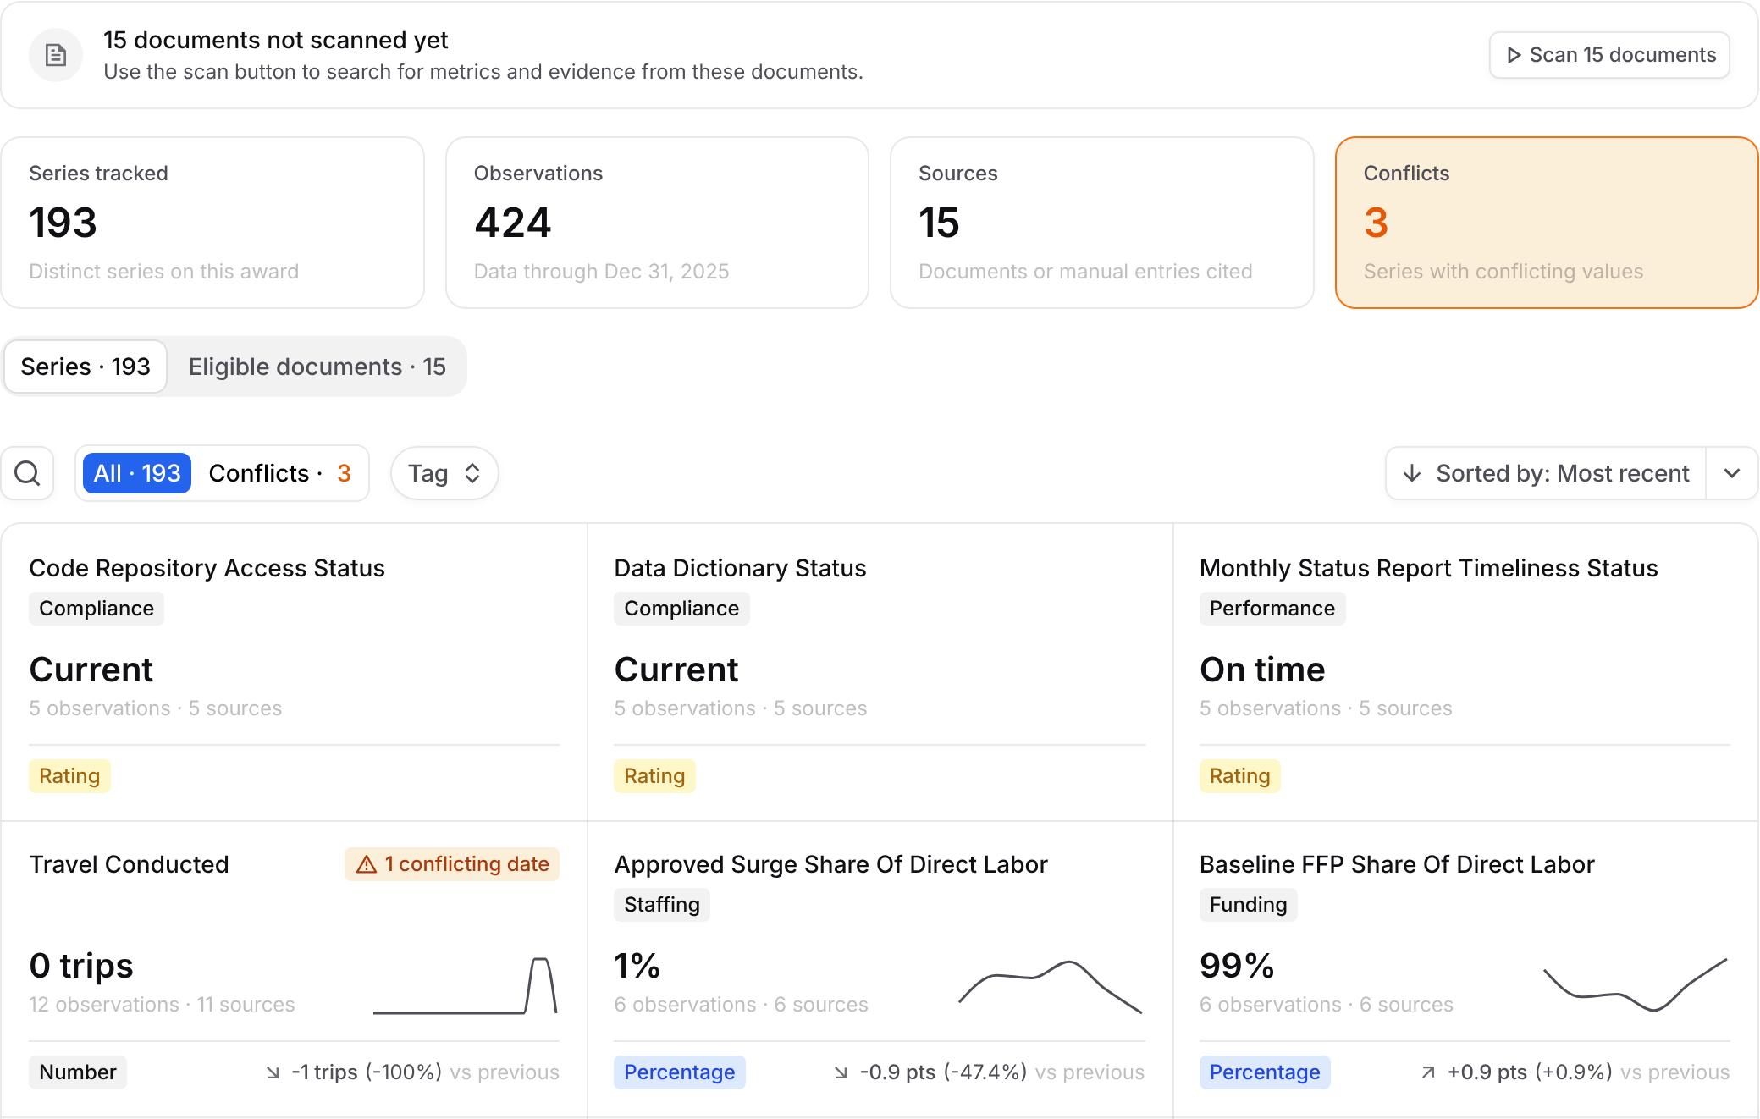The image size is (1760, 1119).
Task: Click the Percentage badge on Approved Surge card
Action: click(680, 1072)
